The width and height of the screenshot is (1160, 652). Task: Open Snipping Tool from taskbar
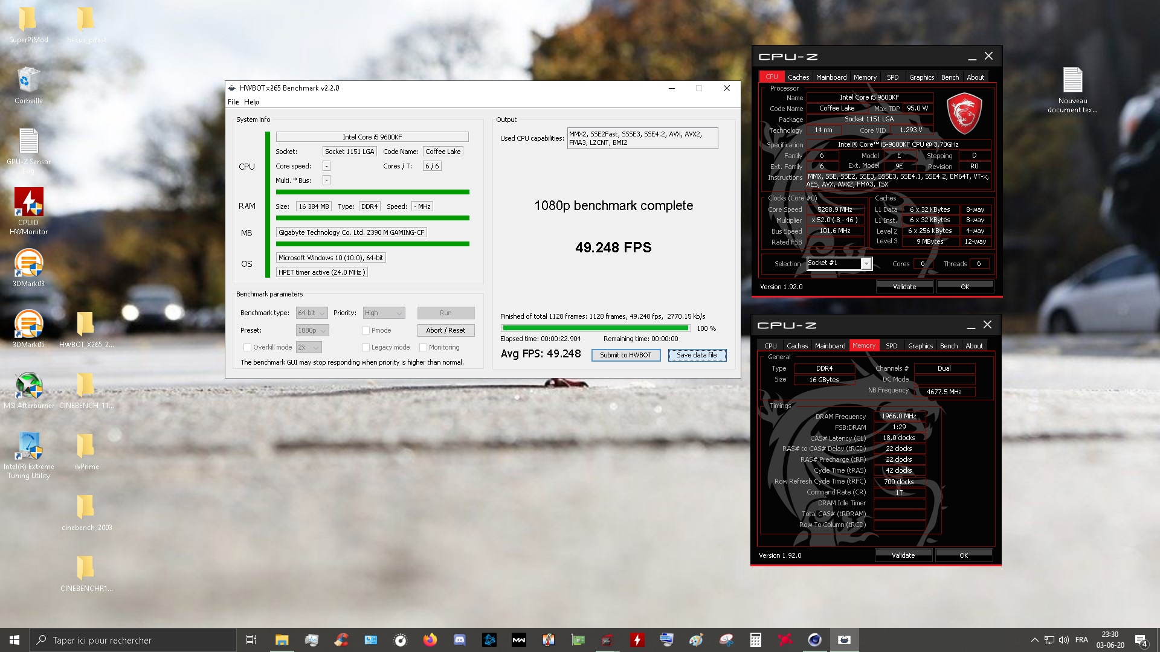726,640
